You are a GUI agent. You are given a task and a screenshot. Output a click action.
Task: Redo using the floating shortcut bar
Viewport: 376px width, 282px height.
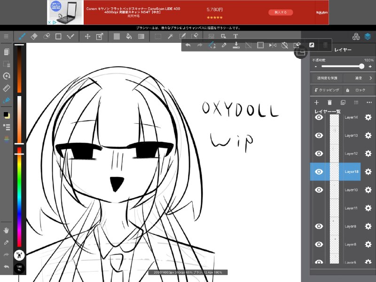tap(200, 45)
